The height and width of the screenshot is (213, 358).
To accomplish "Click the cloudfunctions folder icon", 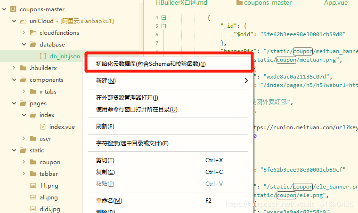I will coord(33,33).
